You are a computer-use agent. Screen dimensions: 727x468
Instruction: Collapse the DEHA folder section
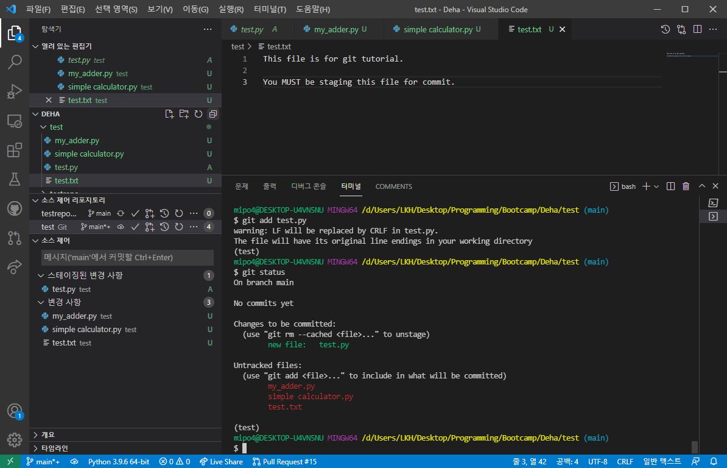[x=35, y=114]
